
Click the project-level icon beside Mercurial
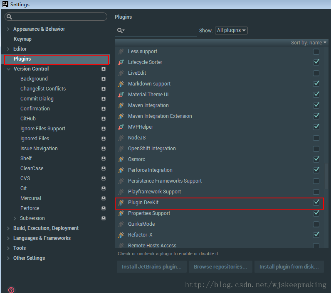(104, 198)
